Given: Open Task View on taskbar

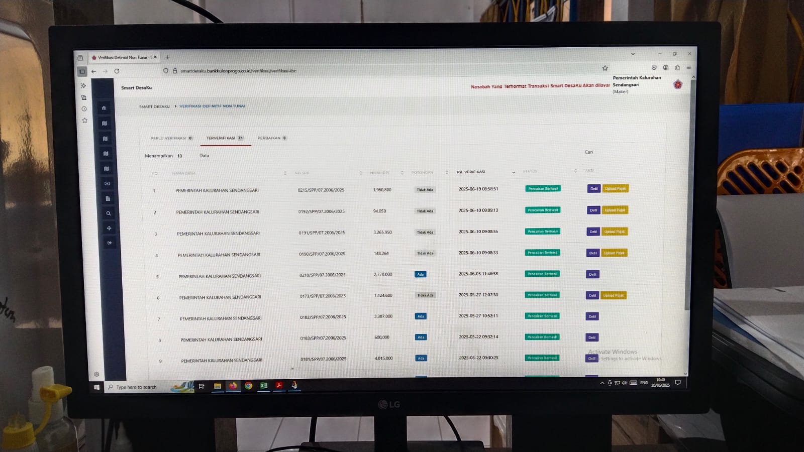Looking at the screenshot, I should coord(202,386).
